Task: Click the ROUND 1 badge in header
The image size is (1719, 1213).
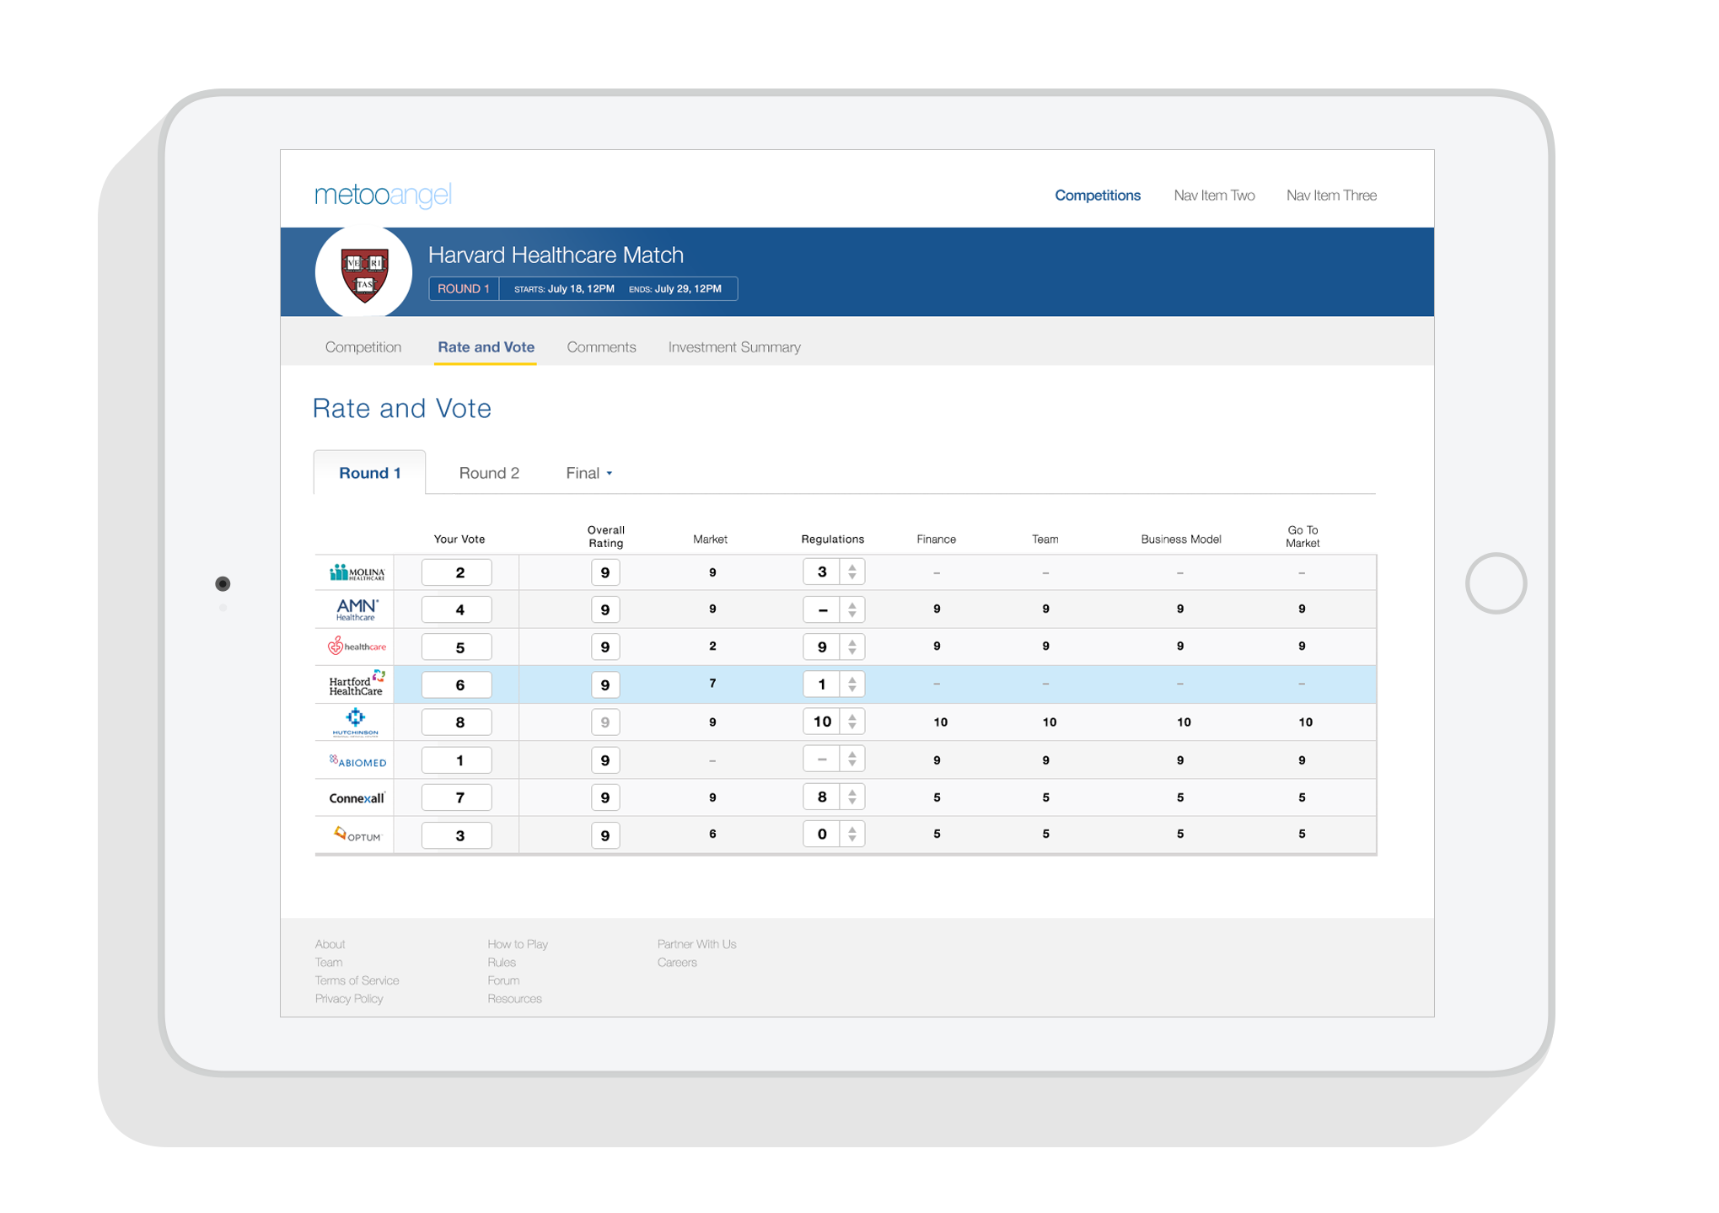Action: click(464, 288)
